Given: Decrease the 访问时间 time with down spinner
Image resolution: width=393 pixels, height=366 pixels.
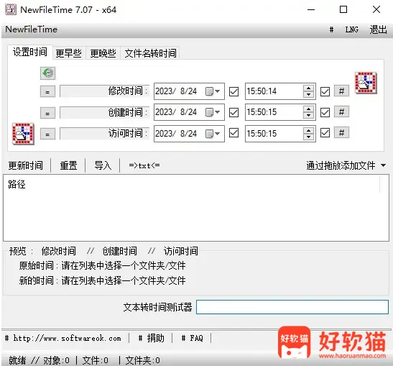Looking at the screenshot, I should 308,137.
